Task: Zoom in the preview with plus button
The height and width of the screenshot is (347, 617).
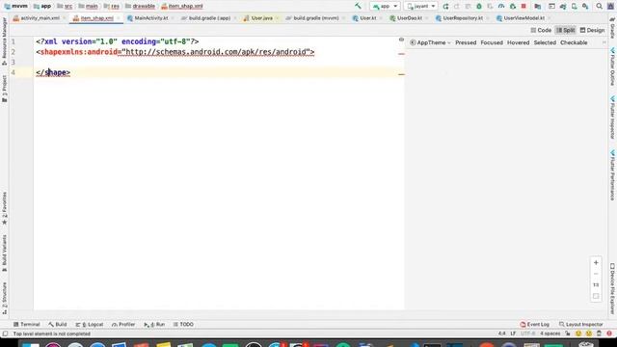Action: pos(596,262)
